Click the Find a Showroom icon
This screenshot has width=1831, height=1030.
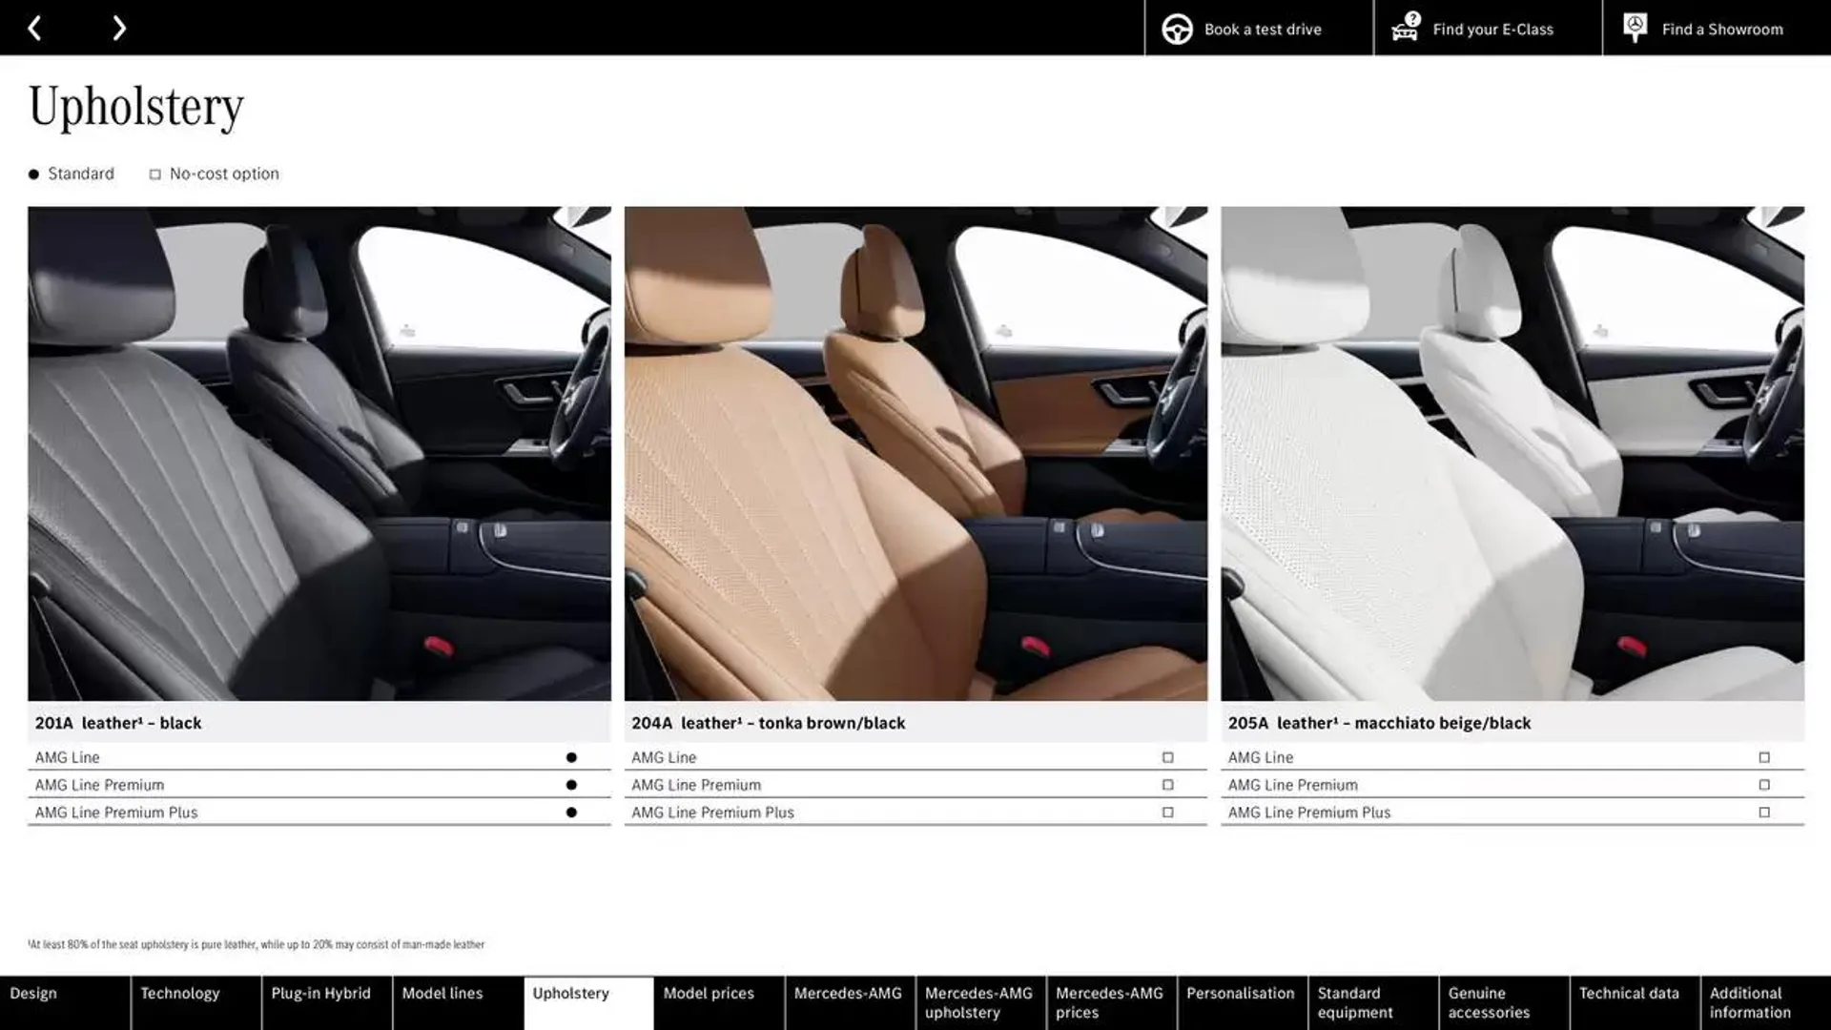1636,27
